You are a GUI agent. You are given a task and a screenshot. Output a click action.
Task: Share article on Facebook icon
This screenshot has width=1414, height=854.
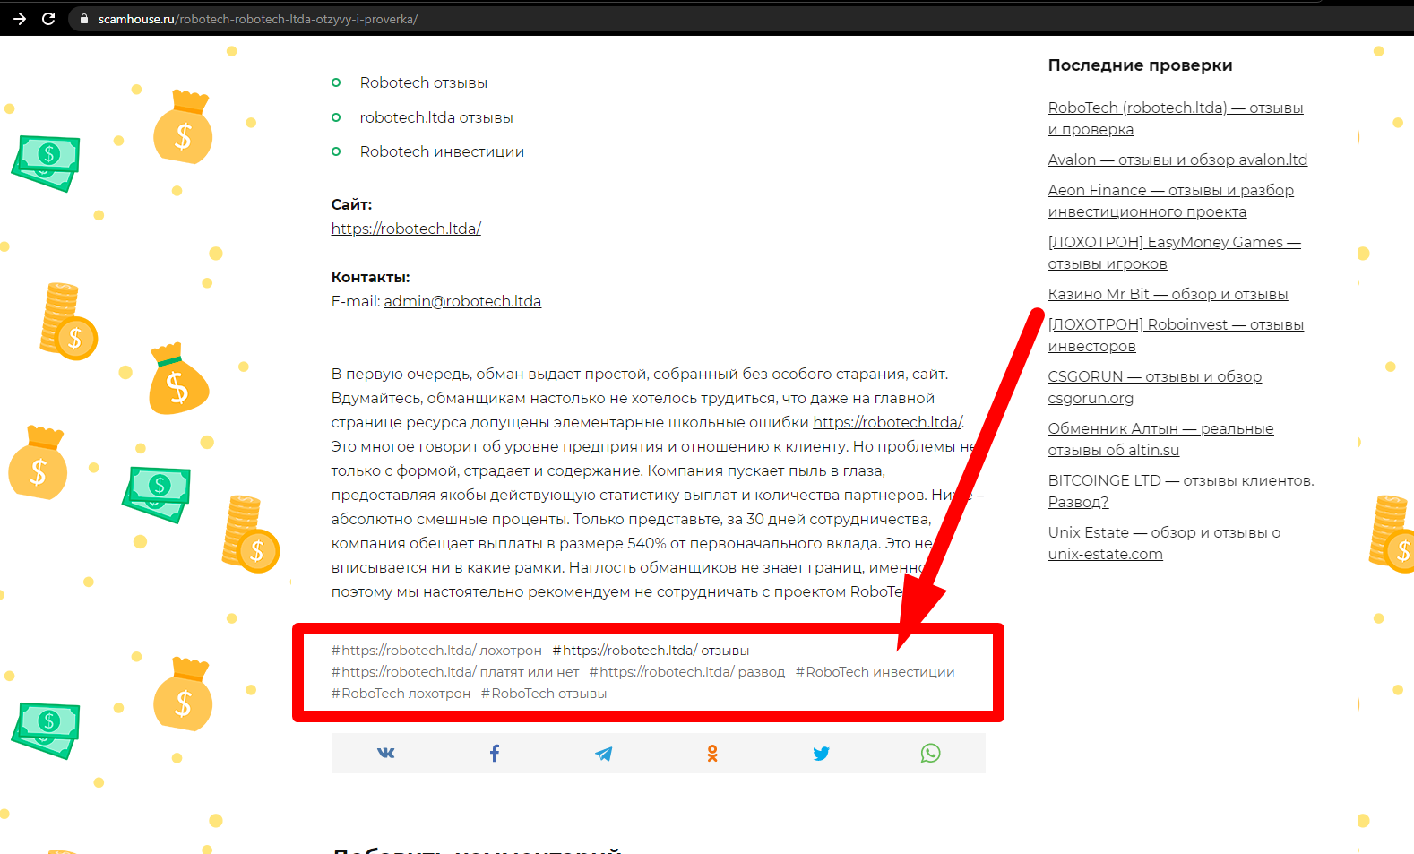pyautogui.click(x=495, y=753)
